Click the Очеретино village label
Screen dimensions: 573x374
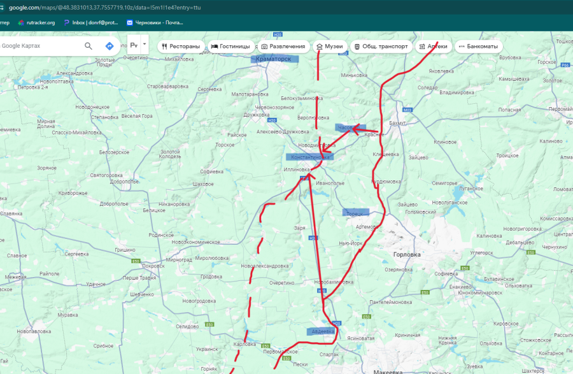click(282, 283)
